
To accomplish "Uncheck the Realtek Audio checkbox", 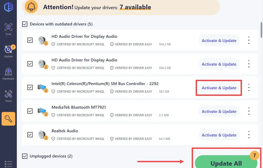I will [x=30, y=135].
